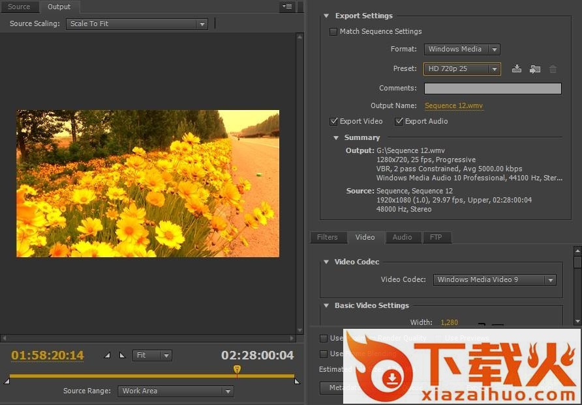Click the total duration 02:28:00:04 text

pyautogui.click(x=258, y=356)
